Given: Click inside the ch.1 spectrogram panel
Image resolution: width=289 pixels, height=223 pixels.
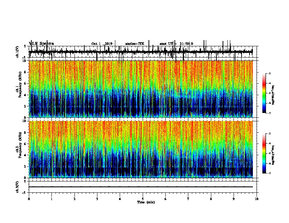Looking at the screenshot, I should tap(141, 89).
